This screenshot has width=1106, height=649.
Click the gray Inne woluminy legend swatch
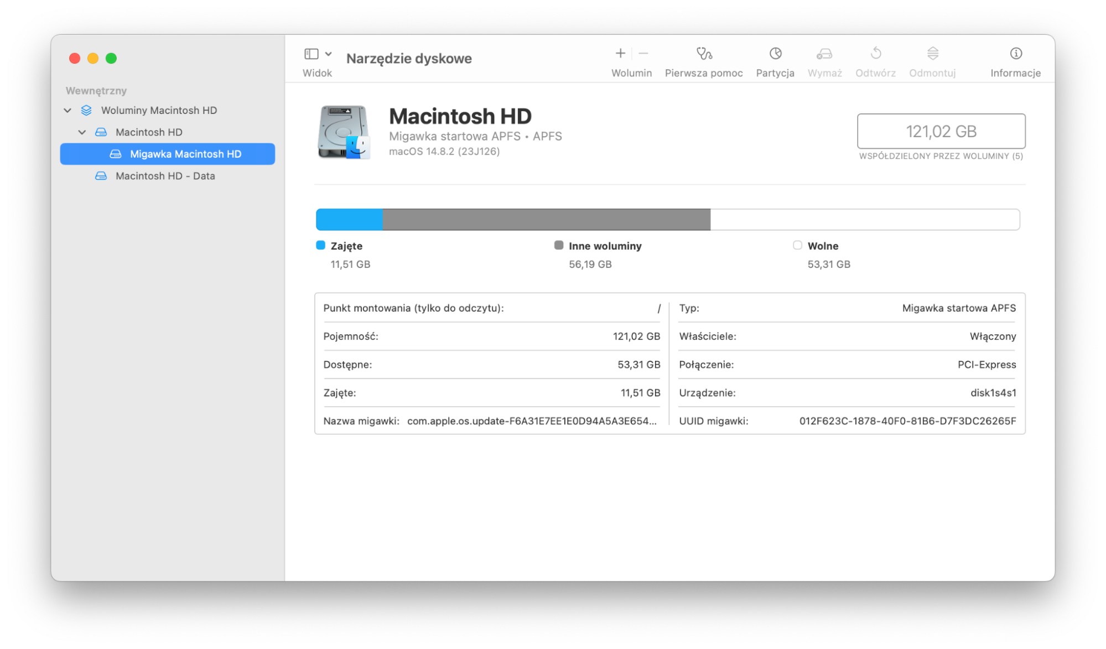559,245
